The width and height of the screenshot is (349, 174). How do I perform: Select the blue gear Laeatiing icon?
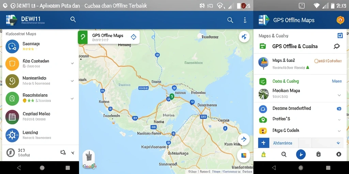pos(12,135)
